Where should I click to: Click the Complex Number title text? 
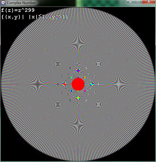point(21,3)
